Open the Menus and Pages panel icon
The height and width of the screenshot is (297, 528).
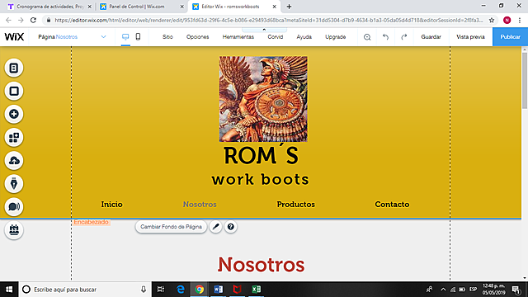coord(14,68)
